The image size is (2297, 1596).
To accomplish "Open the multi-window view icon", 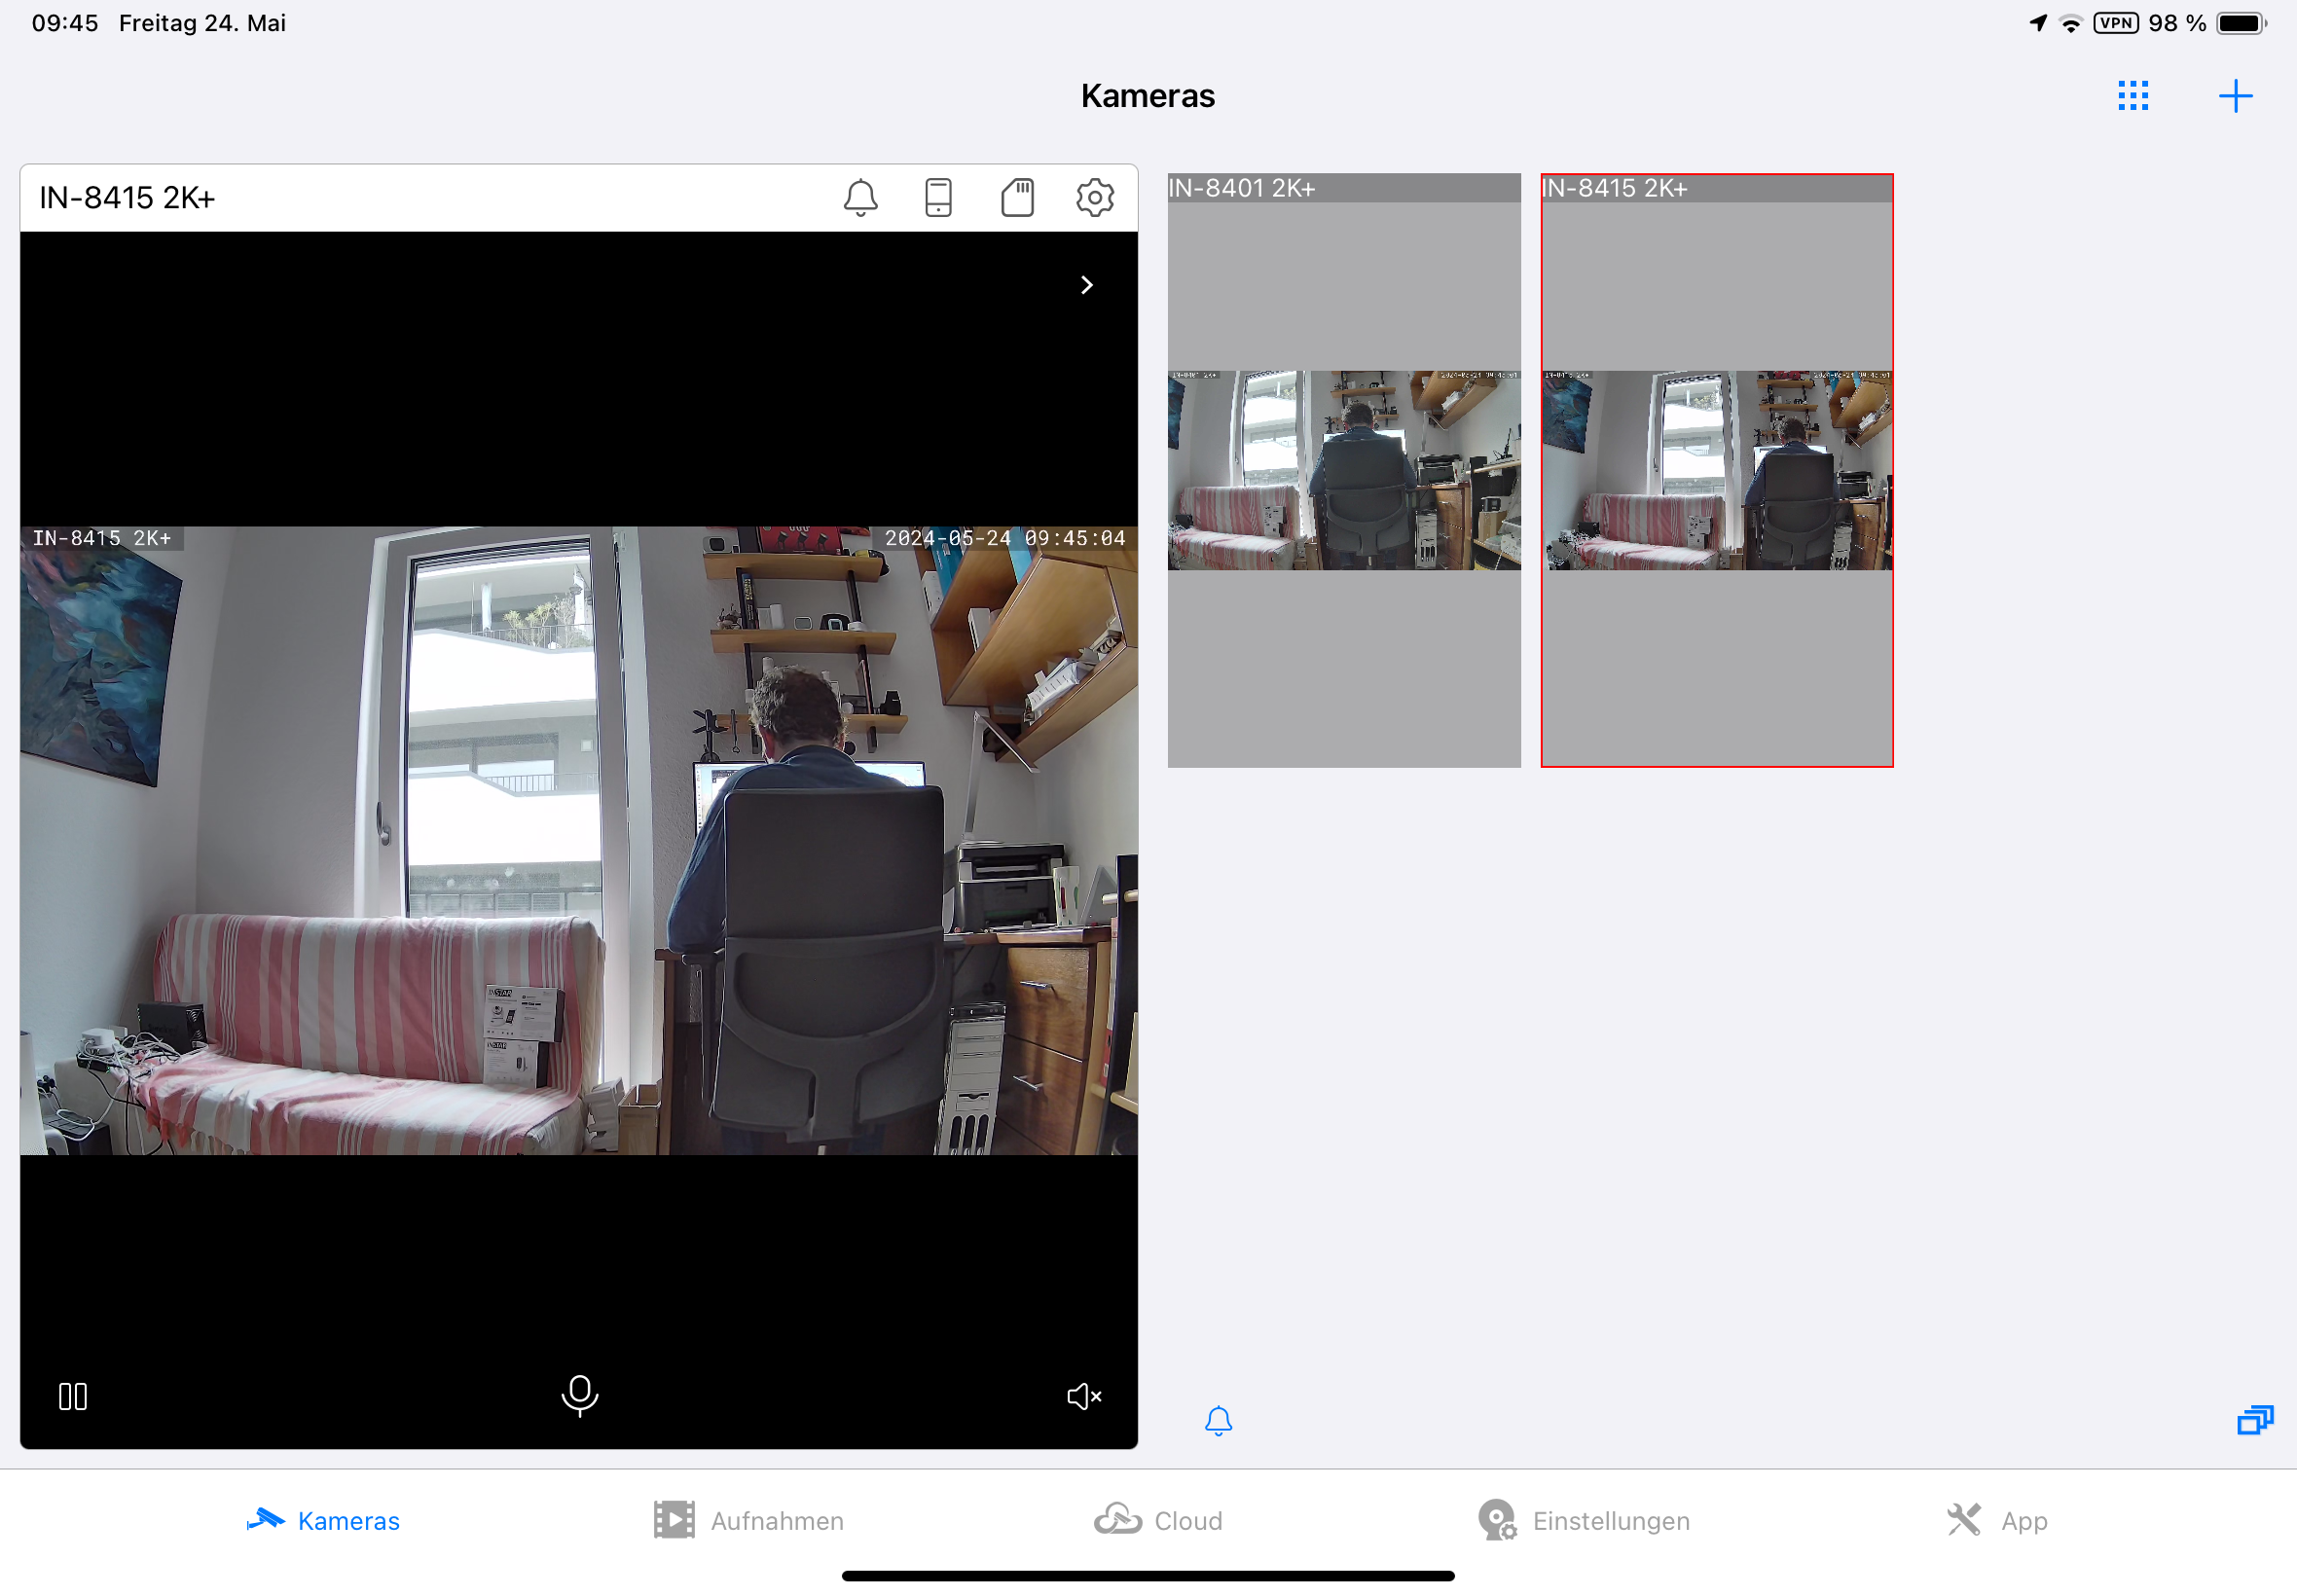I will pos(2254,1419).
